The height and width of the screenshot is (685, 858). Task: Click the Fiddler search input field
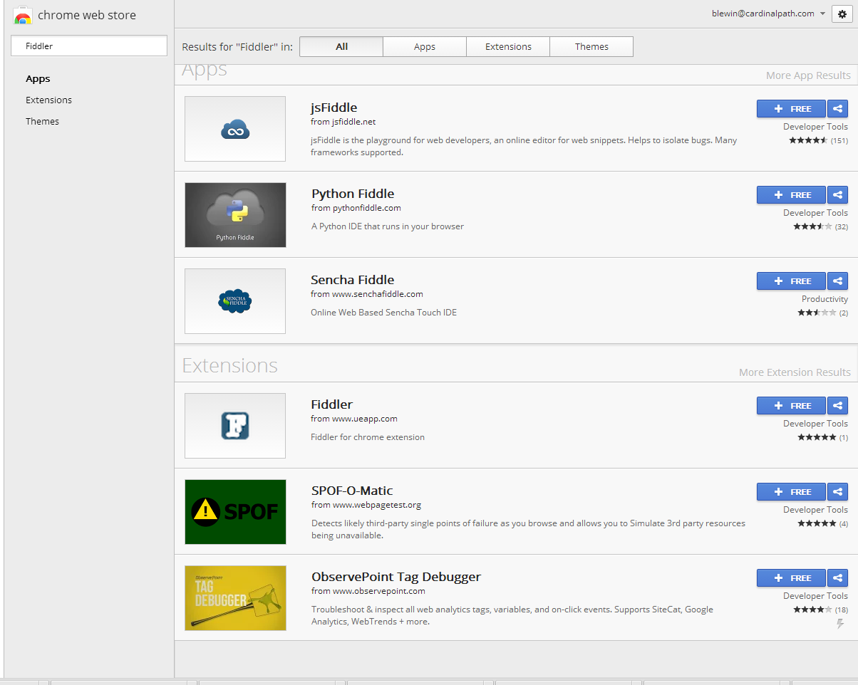coord(88,45)
